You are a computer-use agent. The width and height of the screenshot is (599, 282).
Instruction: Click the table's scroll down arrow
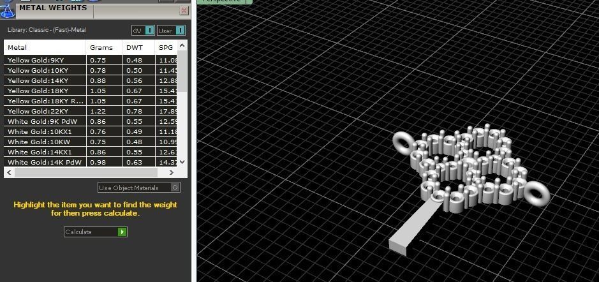pos(182,162)
